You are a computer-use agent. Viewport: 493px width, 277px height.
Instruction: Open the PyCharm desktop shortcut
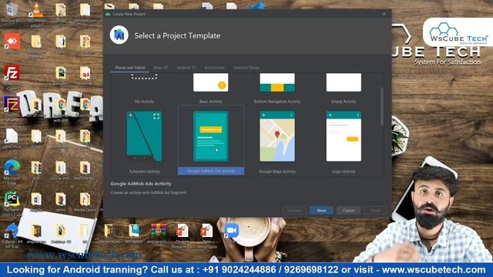click(12, 203)
